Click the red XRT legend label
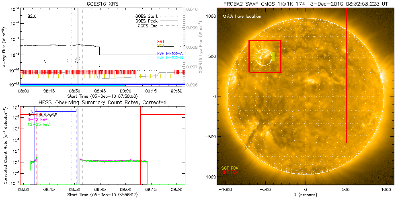This screenshot has width=402, height=201. 161,41
